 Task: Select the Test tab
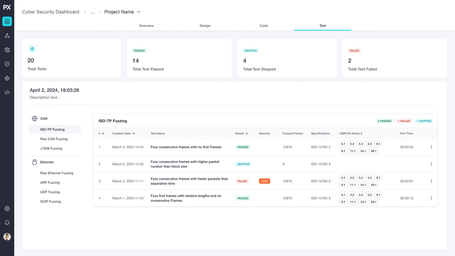pyautogui.click(x=323, y=26)
